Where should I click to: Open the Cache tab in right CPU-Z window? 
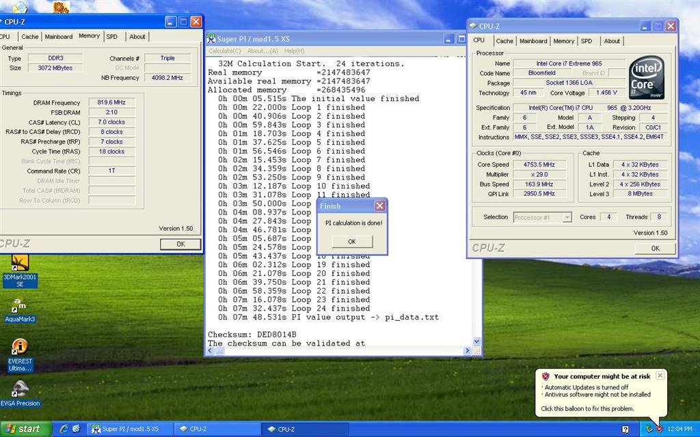[x=504, y=41]
